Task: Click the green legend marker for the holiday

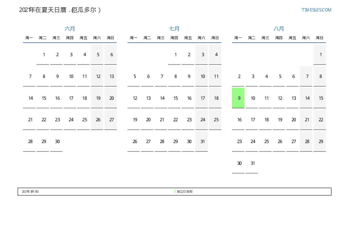Action: point(175,191)
